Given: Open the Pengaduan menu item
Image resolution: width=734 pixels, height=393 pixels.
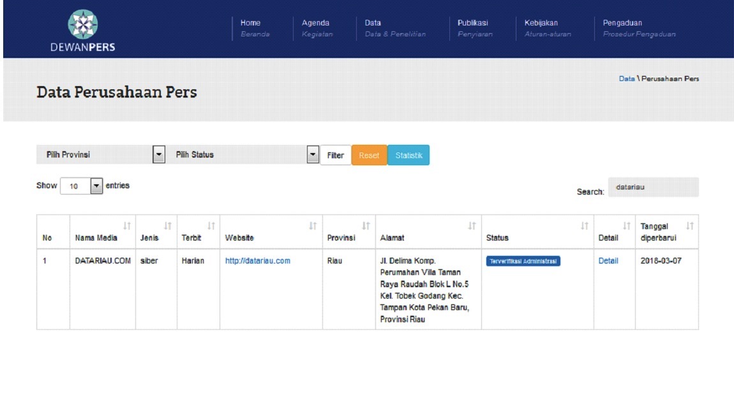Looking at the screenshot, I should coord(638,28).
